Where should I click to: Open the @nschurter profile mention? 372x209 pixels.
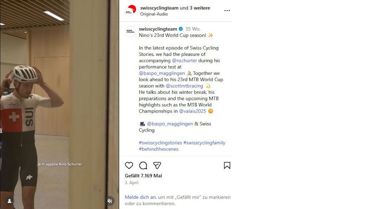pos(184,61)
